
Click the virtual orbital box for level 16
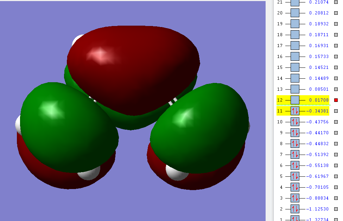(295, 57)
